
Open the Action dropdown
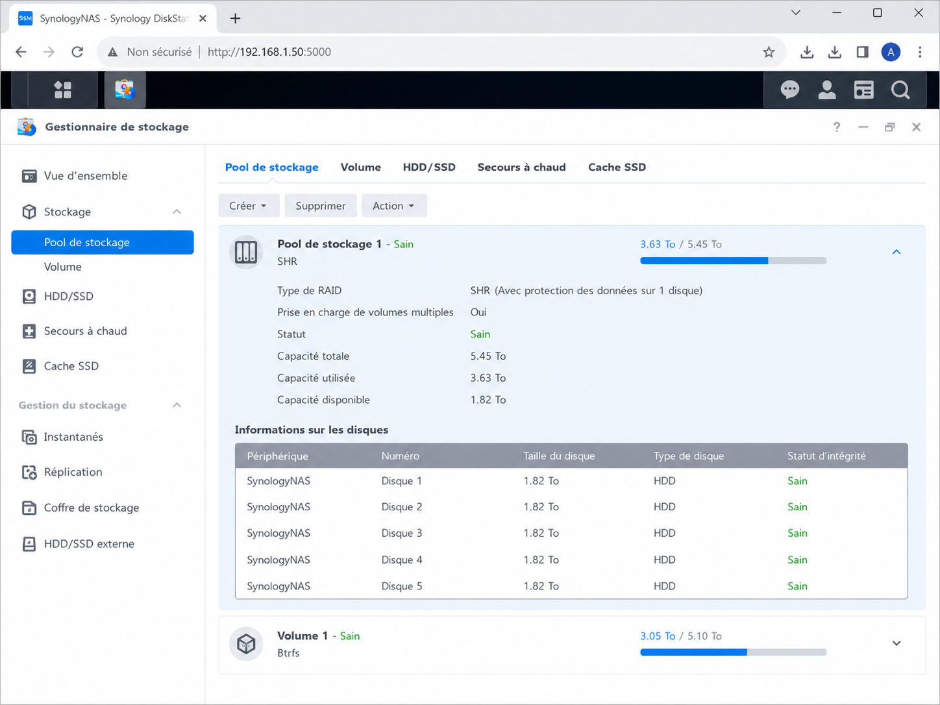tap(394, 206)
